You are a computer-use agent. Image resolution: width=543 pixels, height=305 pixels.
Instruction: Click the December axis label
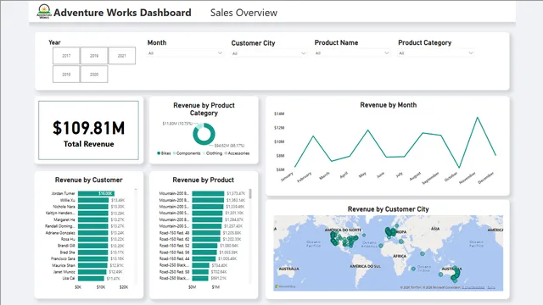486,178
